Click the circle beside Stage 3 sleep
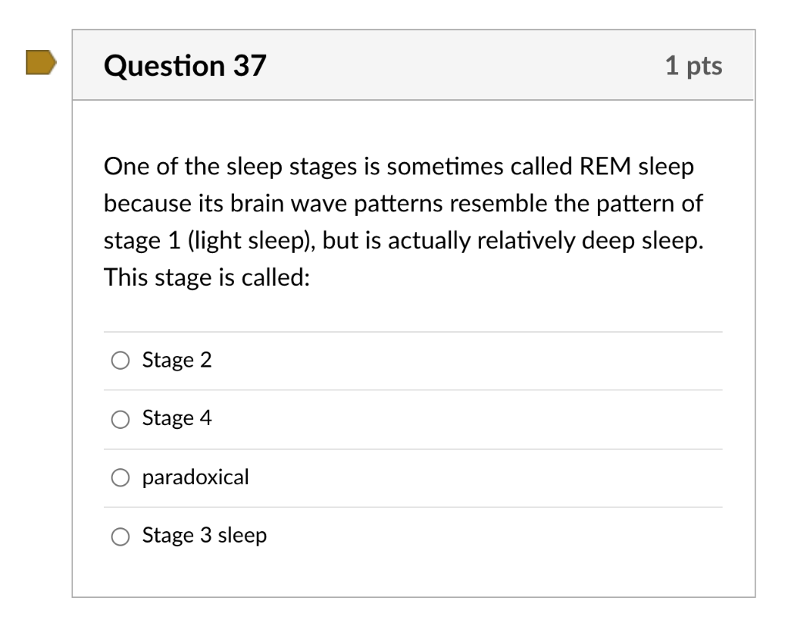The height and width of the screenshot is (638, 788). (x=120, y=536)
